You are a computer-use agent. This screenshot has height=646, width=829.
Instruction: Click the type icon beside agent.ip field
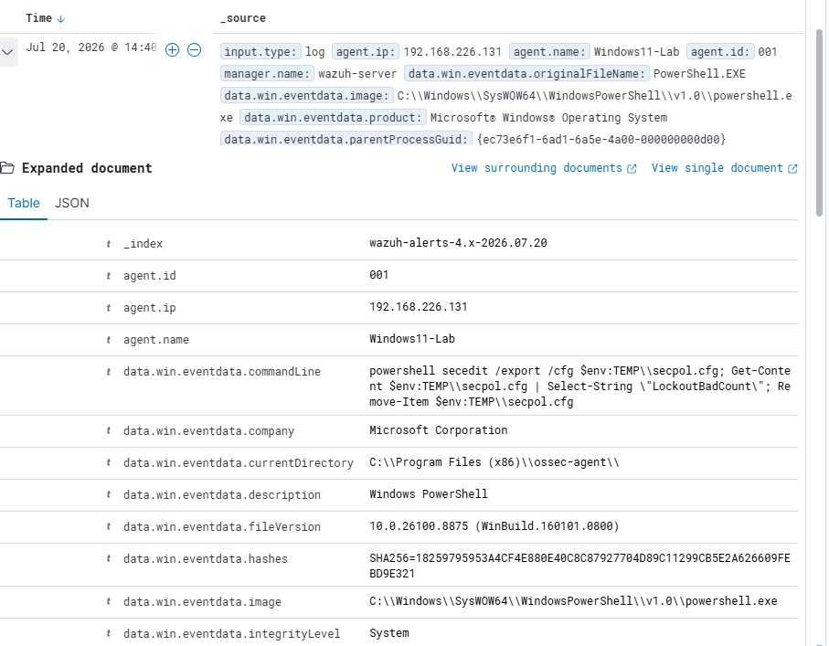coord(109,308)
